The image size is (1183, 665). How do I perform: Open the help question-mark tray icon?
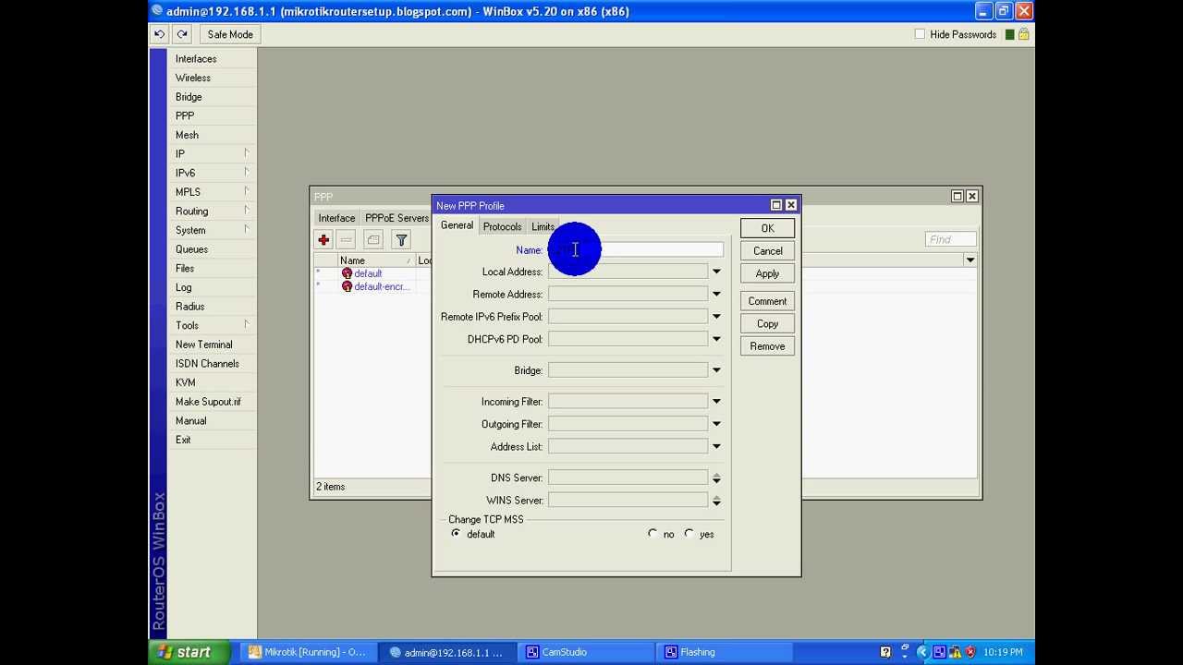click(x=885, y=652)
